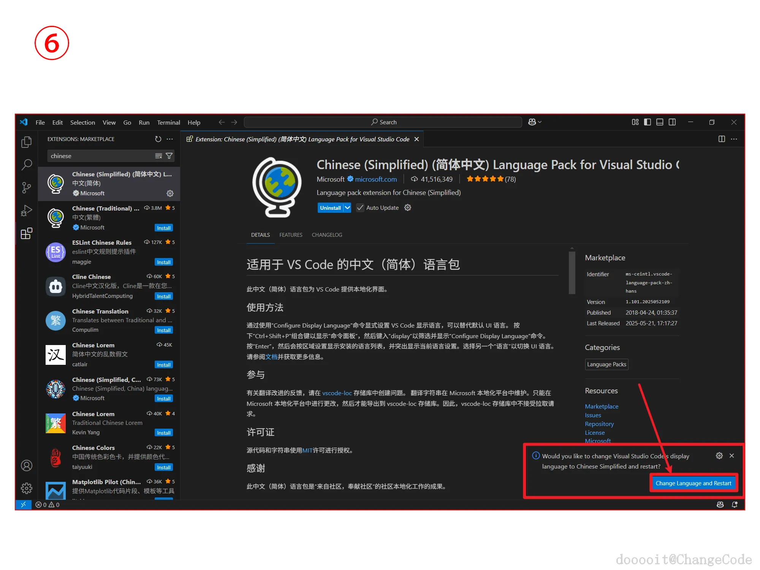Open the Explorer sidebar icon
Screen dimensions: 760x570
tap(26, 141)
